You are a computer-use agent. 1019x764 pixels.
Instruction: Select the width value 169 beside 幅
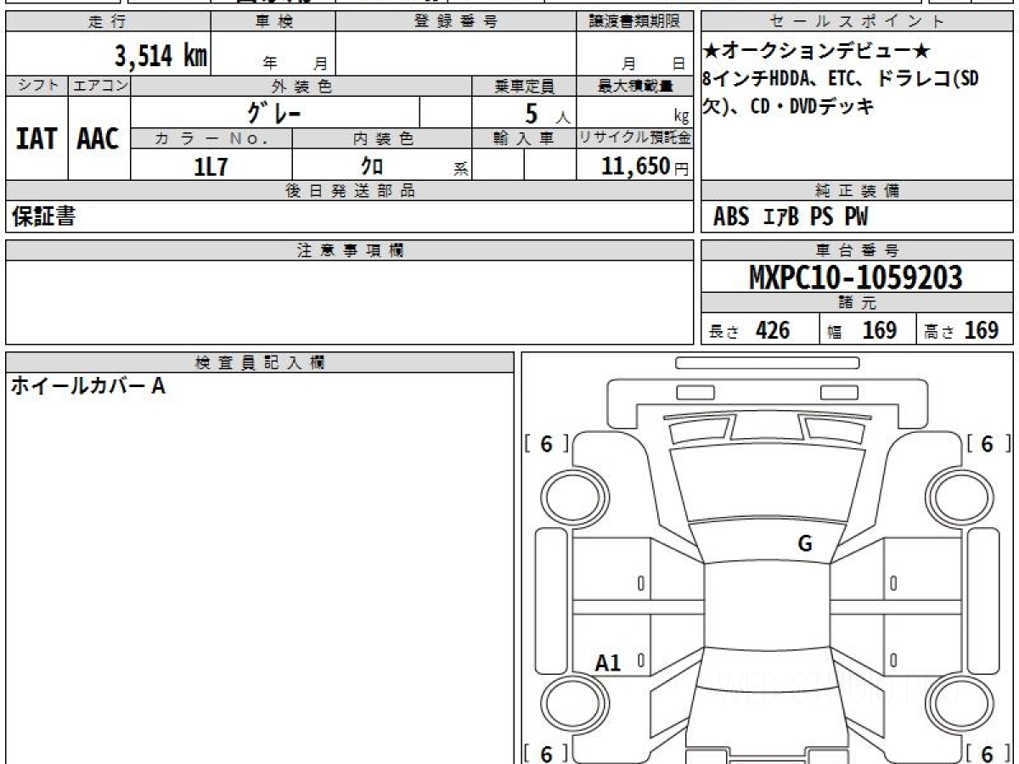880,330
